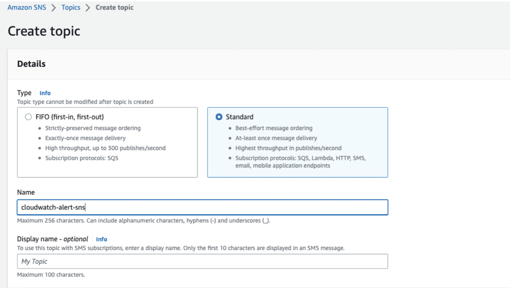Click the Name field containing cloudwatch-alert-sns

(x=202, y=207)
